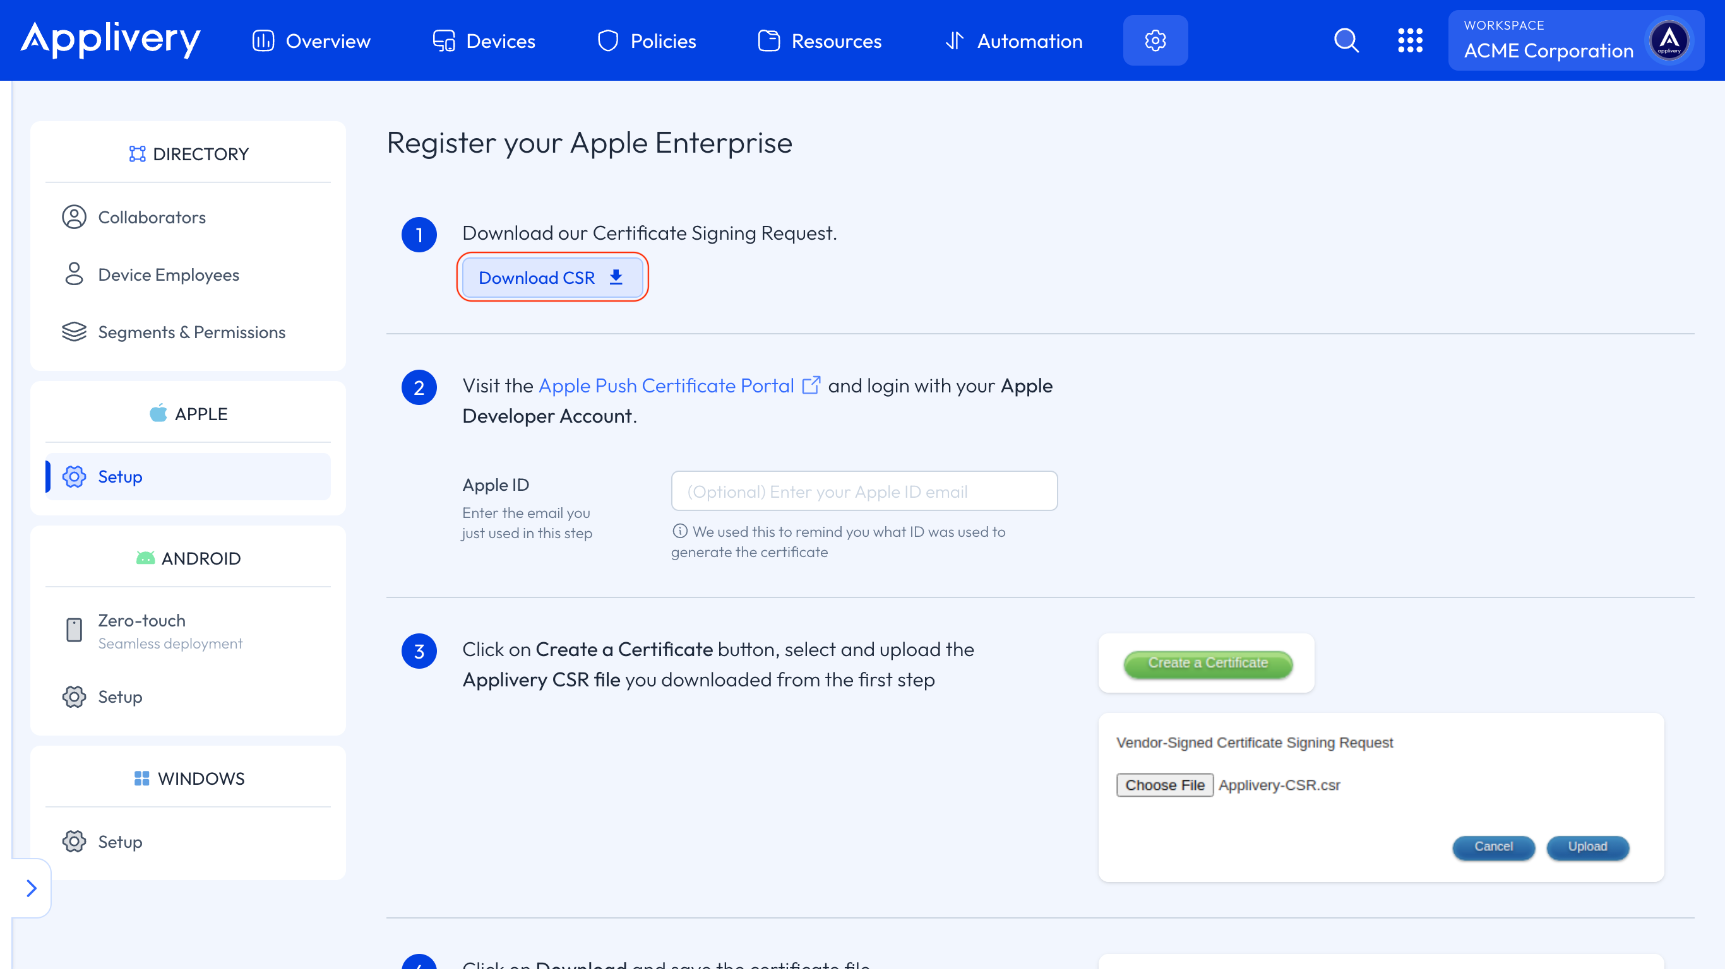Open the search function
Image resolution: width=1725 pixels, height=969 pixels.
pos(1346,40)
